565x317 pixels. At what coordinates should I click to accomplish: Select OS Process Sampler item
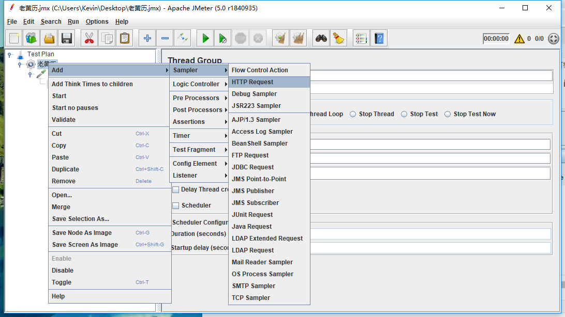(x=269, y=274)
